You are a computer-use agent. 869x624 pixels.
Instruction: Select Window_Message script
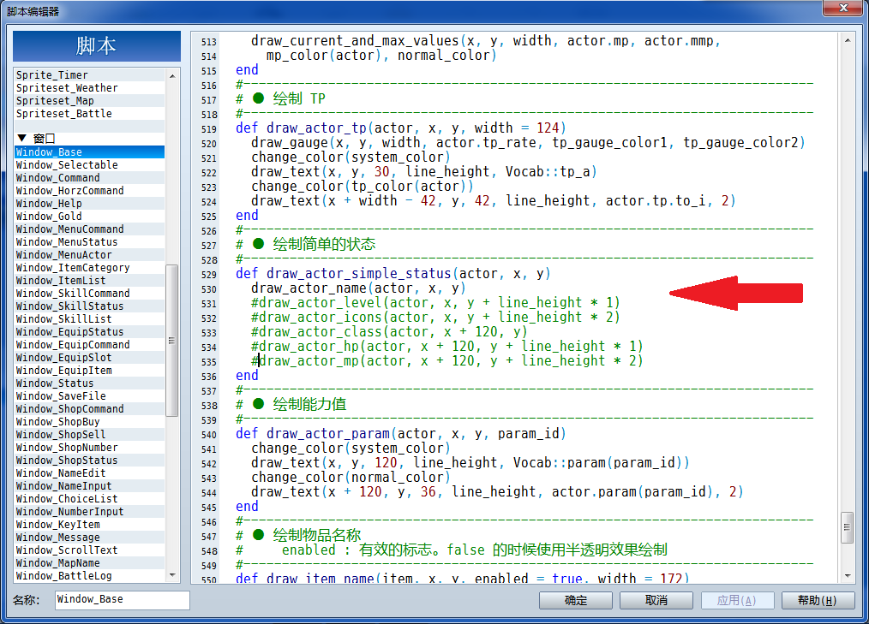89,537
